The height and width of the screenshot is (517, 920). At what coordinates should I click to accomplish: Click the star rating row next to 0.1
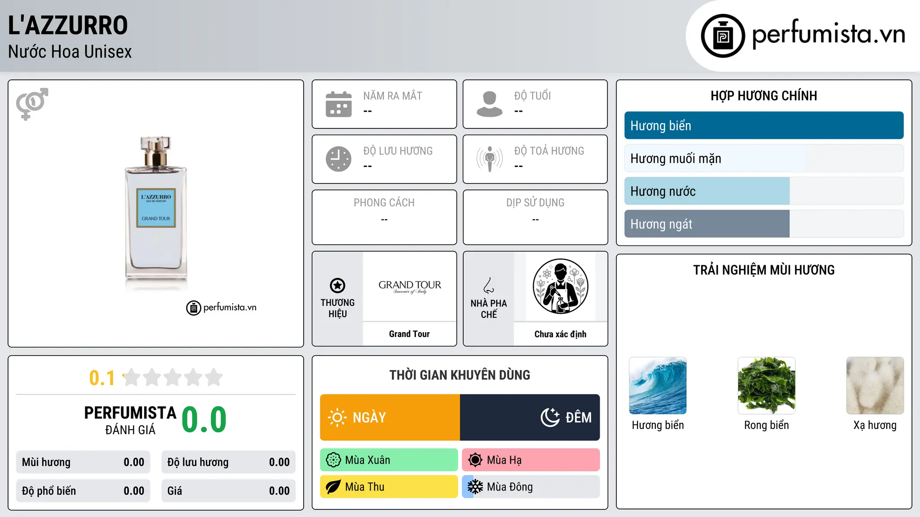(172, 377)
